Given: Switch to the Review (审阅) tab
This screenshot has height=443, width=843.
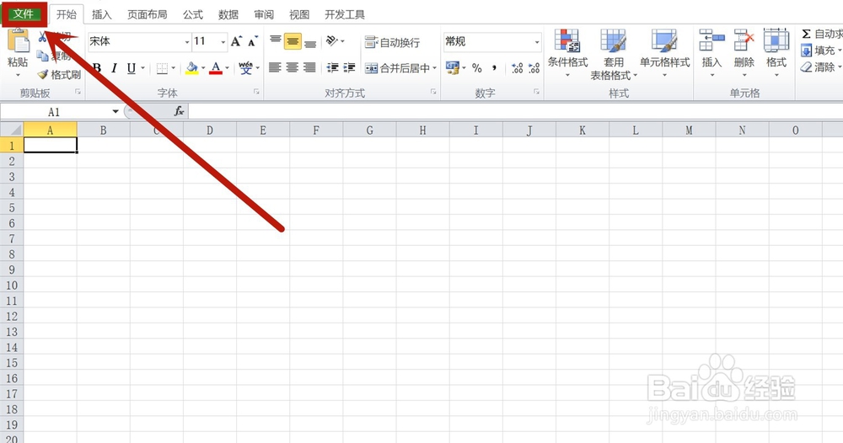Looking at the screenshot, I should pos(264,14).
